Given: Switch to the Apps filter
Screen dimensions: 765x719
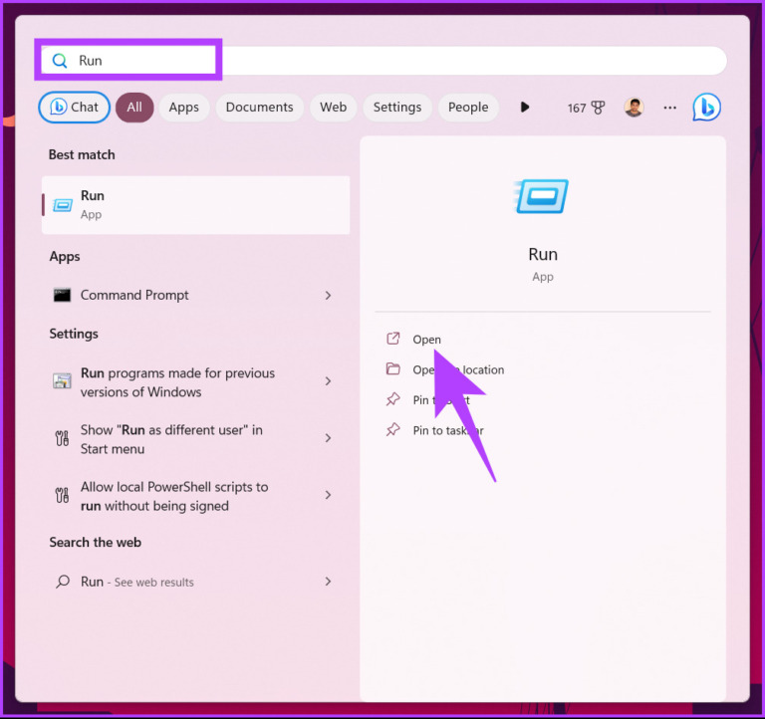Looking at the screenshot, I should coord(184,107).
